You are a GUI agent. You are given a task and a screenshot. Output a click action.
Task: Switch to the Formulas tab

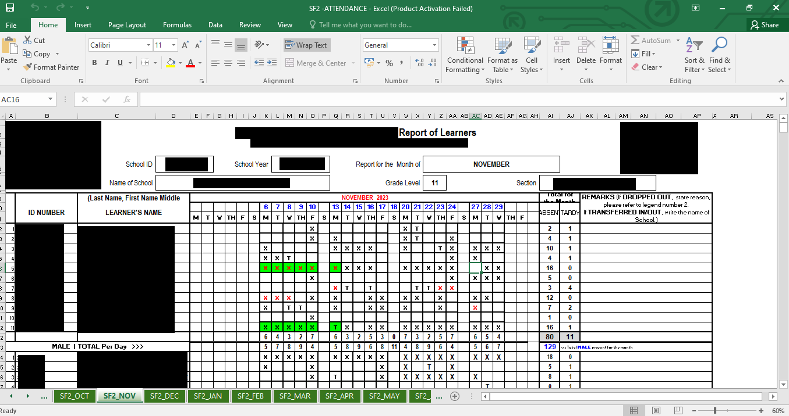(x=177, y=25)
